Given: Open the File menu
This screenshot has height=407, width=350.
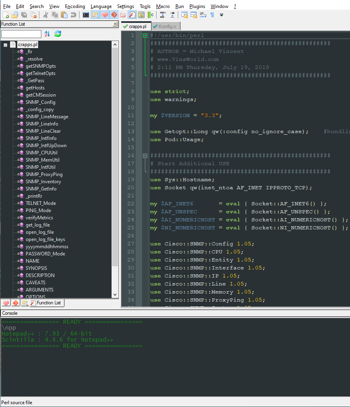Looking at the screenshot, I should 7,6.
